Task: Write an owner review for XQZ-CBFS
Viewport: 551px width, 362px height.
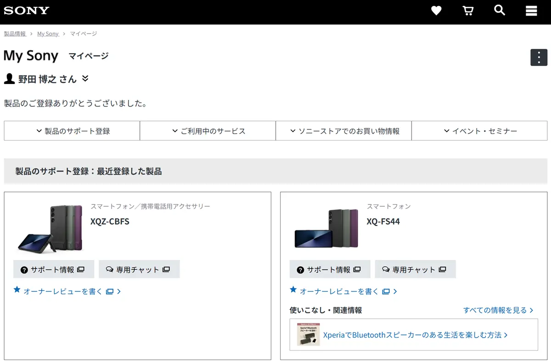Action: point(67,291)
